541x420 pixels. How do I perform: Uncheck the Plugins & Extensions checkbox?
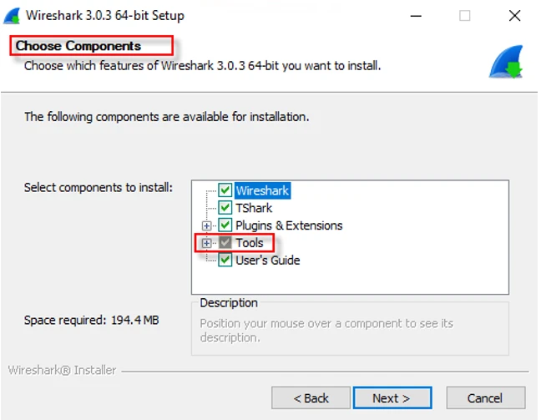(x=225, y=225)
